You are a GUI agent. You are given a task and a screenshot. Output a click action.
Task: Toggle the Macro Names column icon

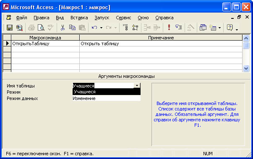point(125,28)
